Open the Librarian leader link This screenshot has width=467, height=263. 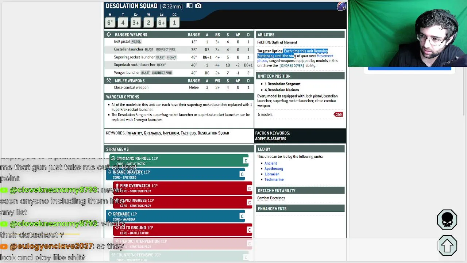pyautogui.click(x=272, y=174)
